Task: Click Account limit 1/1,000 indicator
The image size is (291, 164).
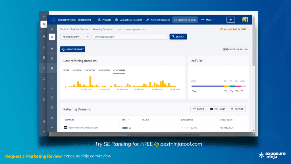Action: pyautogui.click(x=234, y=29)
